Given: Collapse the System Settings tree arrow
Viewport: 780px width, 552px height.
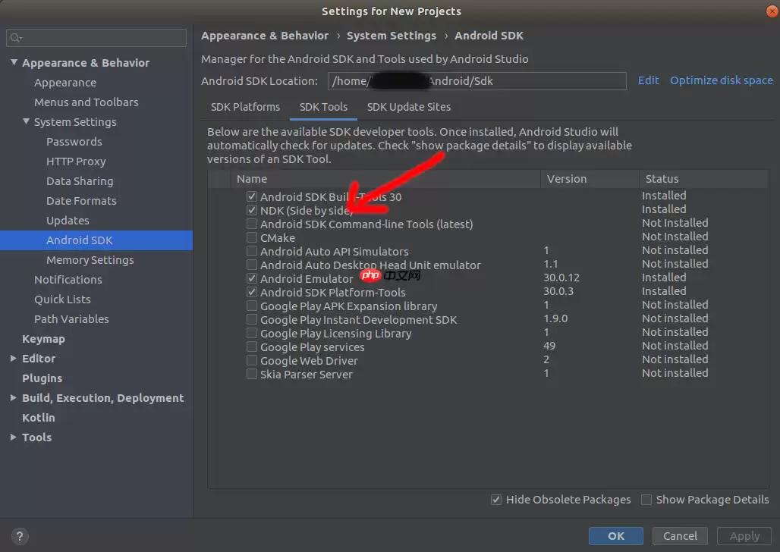Looking at the screenshot, I should [x=26, y=122].
